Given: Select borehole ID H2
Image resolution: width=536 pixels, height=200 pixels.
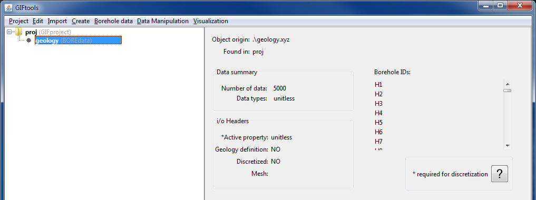Looking at the screenshot, I should point(378,94).
